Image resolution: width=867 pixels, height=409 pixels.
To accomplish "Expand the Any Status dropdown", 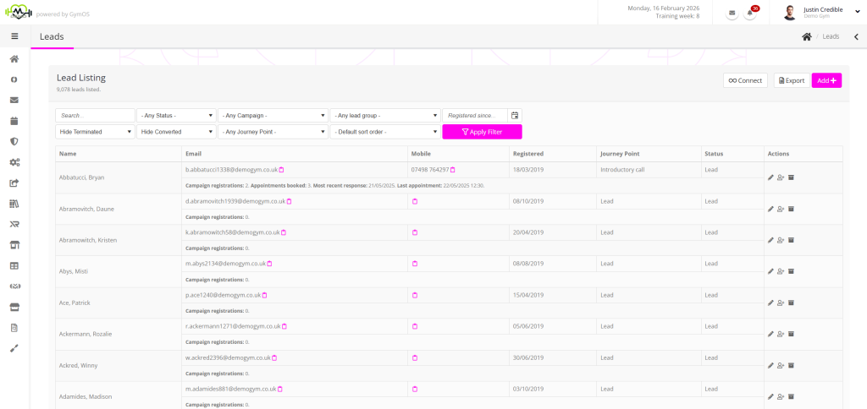I will (x=176, y=115).
